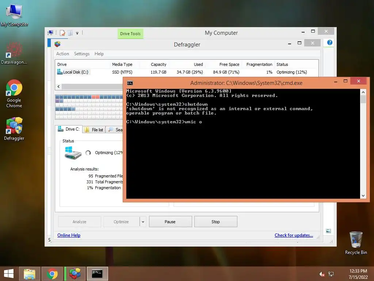Screen dimensions: 374x281
Task: Click the disabled Analyze button
Action: [x=79, y=221]
